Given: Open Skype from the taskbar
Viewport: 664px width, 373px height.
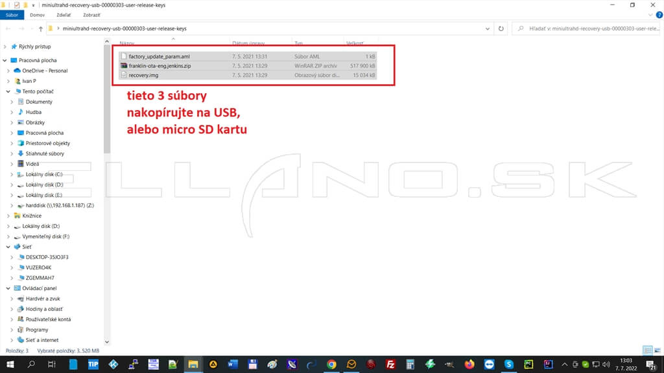Looking at the screenshot, I should [x=508, y=365].
